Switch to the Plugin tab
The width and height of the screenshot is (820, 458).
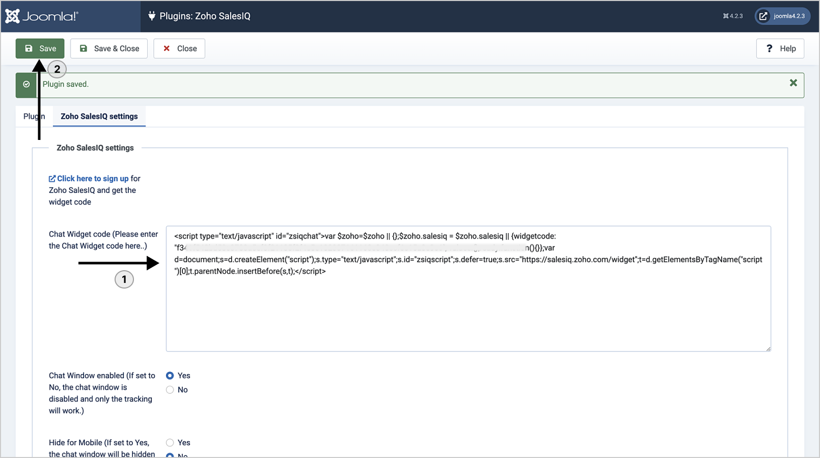click(34, 117)
